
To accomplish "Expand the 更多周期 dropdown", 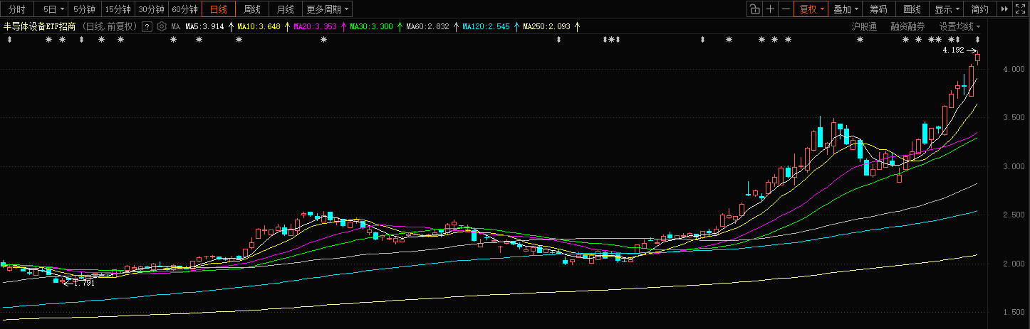I will click(328, 9).
